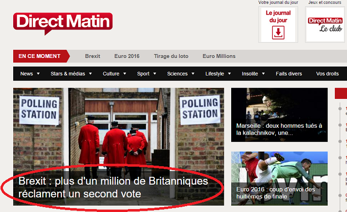Select Vos droits in navigation bar

point(327,74)
